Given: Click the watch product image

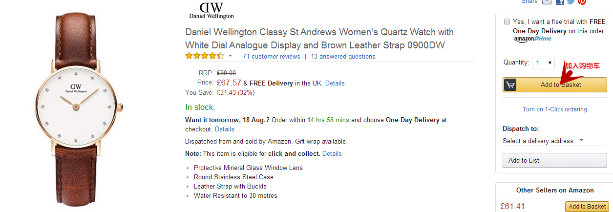Looking at the screenshot, I should coord(79,105).
